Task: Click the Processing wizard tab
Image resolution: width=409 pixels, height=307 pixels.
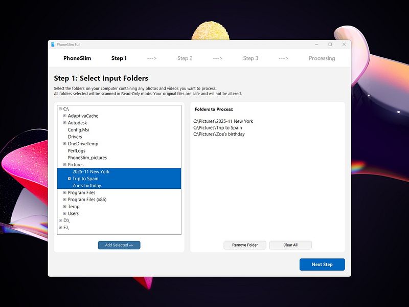Action: click(x=322, y=58)
